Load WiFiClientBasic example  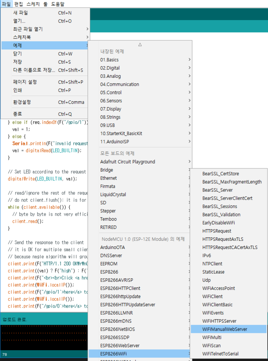click(228, 305)
